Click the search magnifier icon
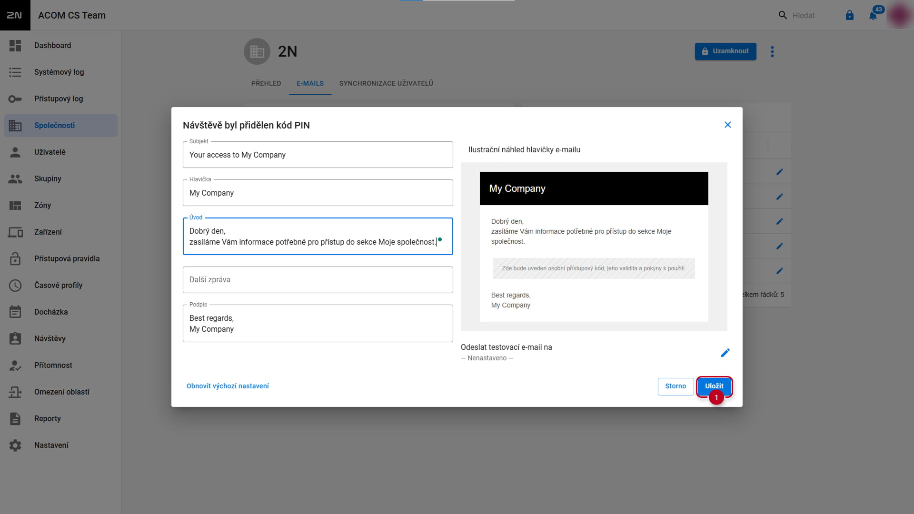914x514 pixels. coord(783,15)
